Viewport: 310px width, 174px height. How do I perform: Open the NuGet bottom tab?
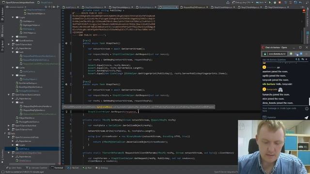pos(73,168)
